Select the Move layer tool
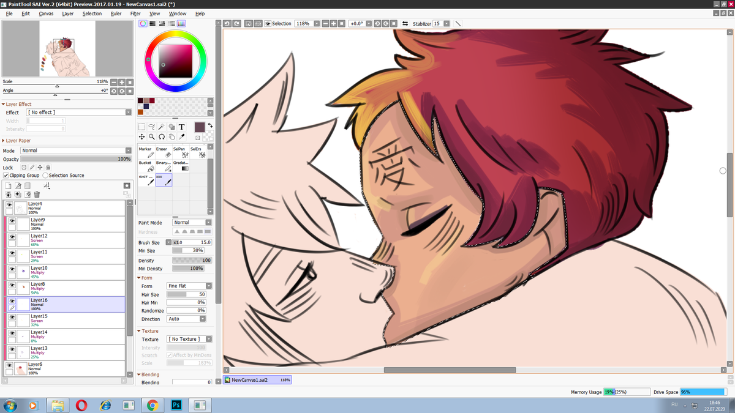The height and width of the screenshot is (413, 735). pos(141,137)
